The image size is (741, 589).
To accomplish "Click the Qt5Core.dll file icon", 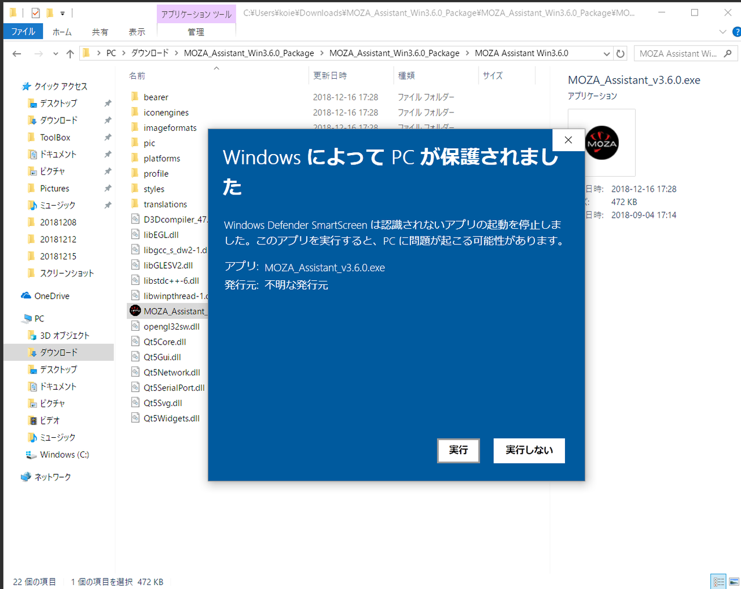I will [x=135, y=342].
